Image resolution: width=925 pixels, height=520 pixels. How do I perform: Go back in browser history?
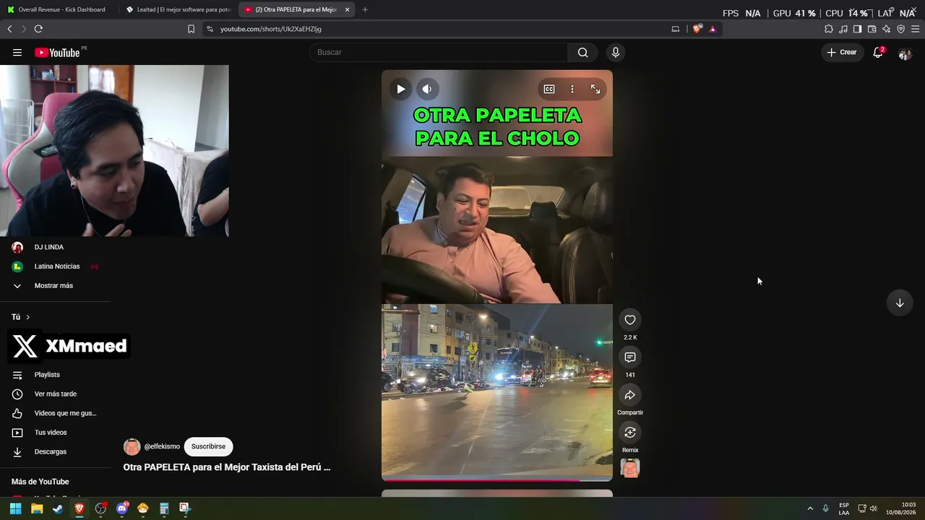pyautogui.click(x=9, y=29)
